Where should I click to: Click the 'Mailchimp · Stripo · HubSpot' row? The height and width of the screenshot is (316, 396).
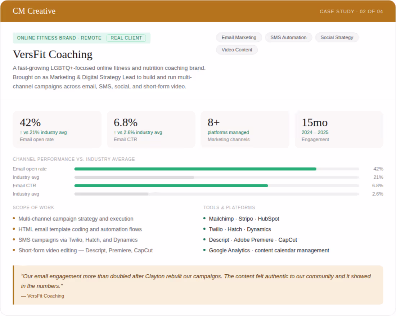click(244, 219)
